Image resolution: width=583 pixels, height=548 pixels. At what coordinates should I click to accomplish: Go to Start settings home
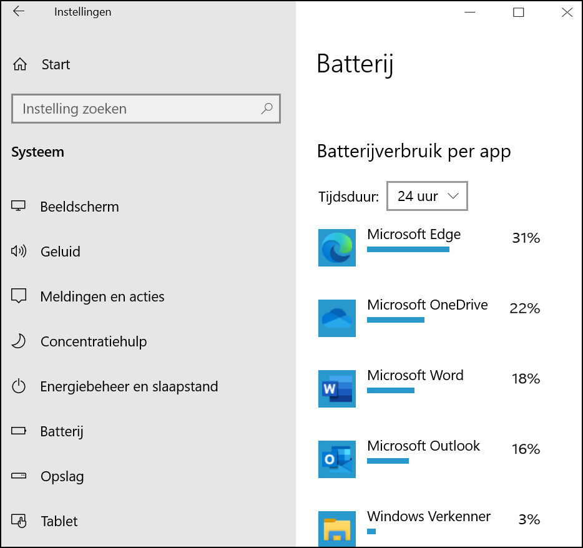tap(56, 64)
